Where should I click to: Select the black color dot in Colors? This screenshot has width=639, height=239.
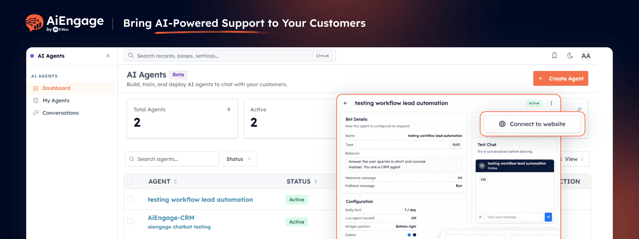pyautogui.click(x=414, y=235)
